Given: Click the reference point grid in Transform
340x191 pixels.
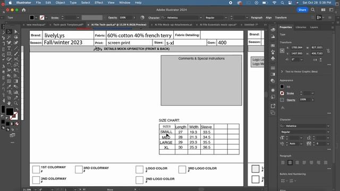Looking at the screenshot, I should pyautogui.click(x=282, y=51).
